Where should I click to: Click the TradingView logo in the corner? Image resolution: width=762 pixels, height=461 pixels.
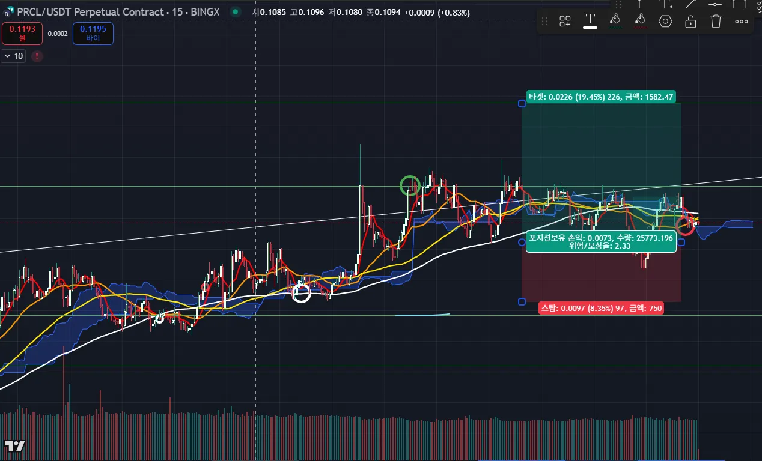tap(14, 446)
